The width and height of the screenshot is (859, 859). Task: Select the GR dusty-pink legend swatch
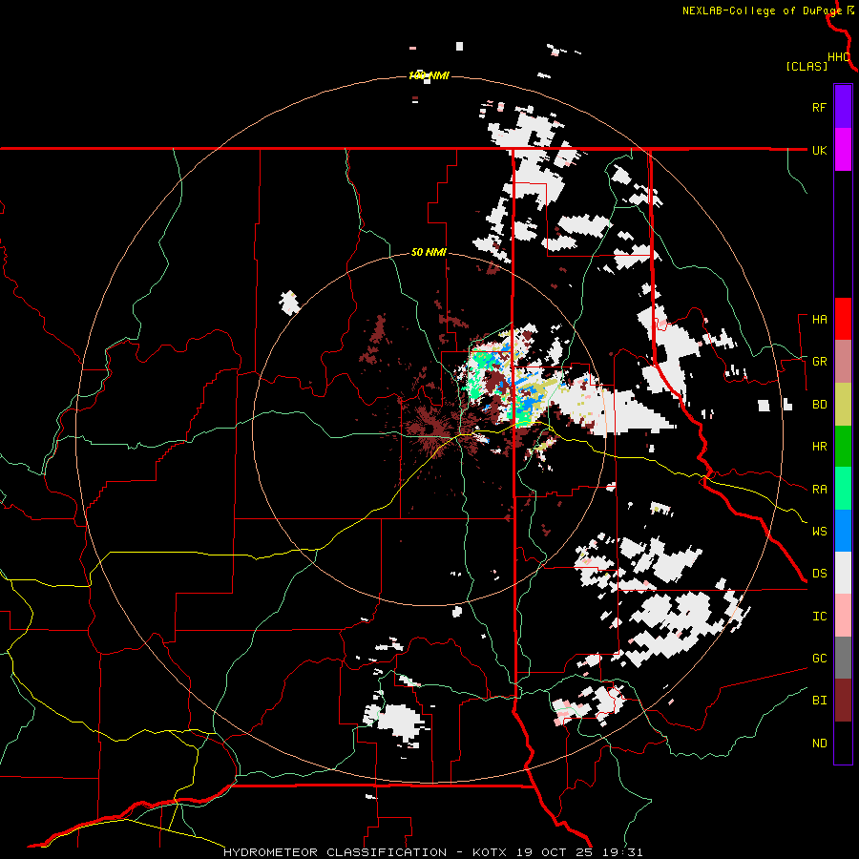[843, 362]
